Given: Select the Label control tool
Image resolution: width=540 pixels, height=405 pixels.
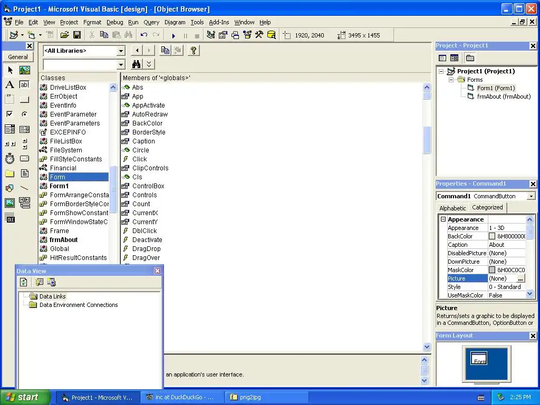Looking at the screenshot, I should pos(10,85).
